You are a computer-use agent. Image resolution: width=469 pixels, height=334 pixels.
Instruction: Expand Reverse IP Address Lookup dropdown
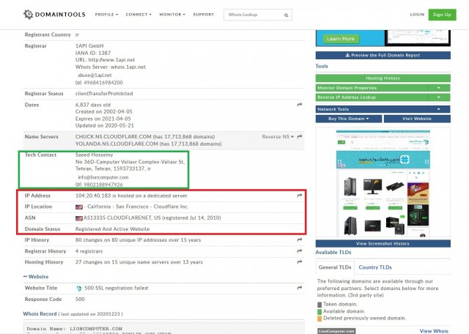click(438, 97)
